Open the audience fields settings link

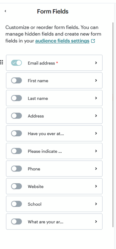tap(62, 41)
